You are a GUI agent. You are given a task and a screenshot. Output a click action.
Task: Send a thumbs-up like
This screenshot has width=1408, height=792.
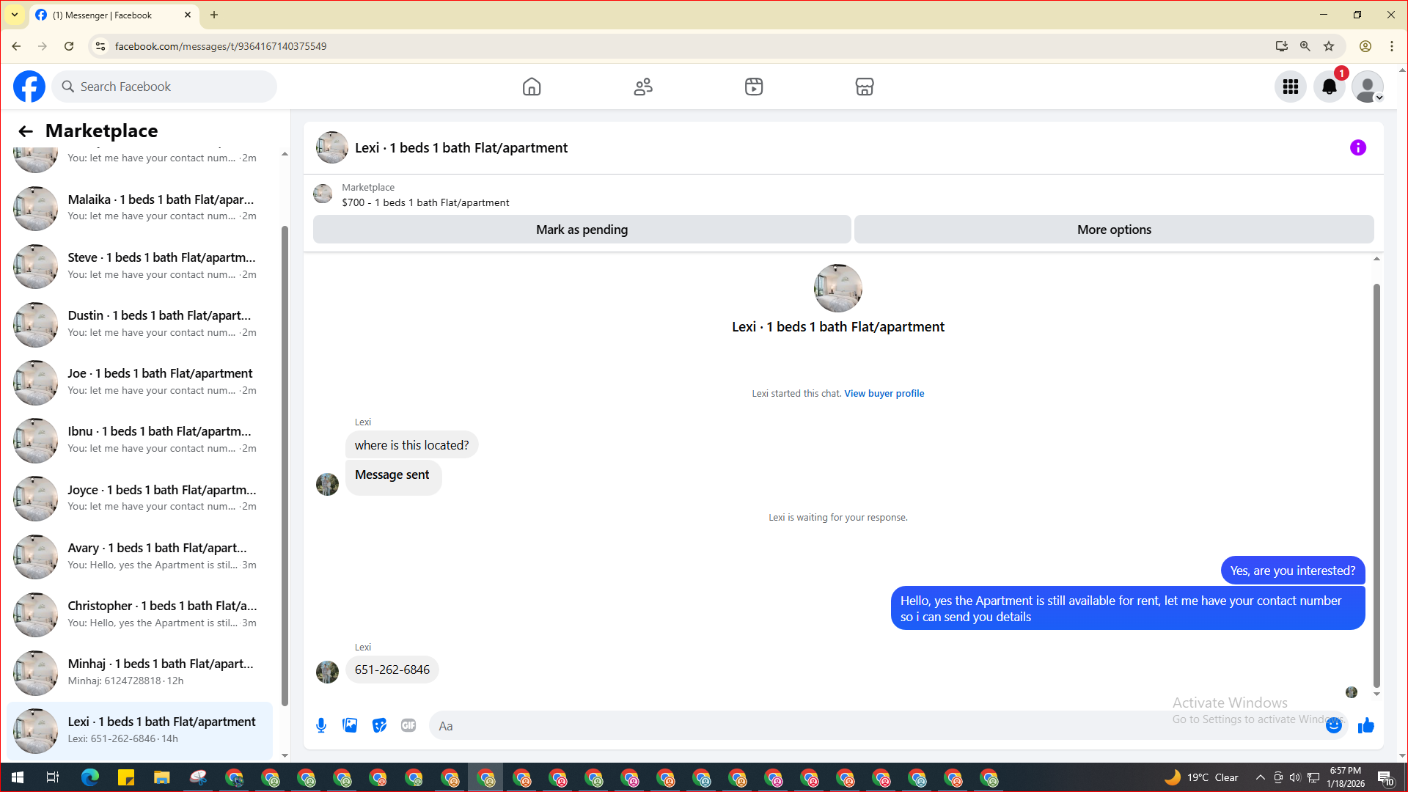pyautogui.click(x=1365, y=725)
